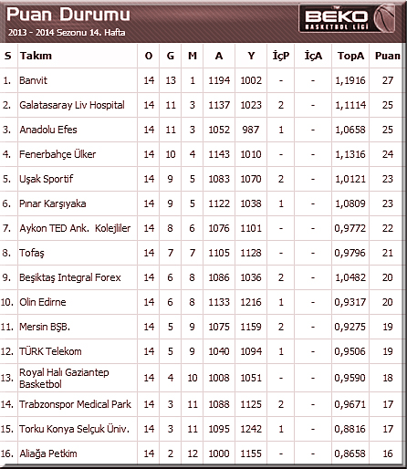Screen dimensions: 407x469
Task: Click the Anadolu Efes team name
Action: click(x=48, y=130)
